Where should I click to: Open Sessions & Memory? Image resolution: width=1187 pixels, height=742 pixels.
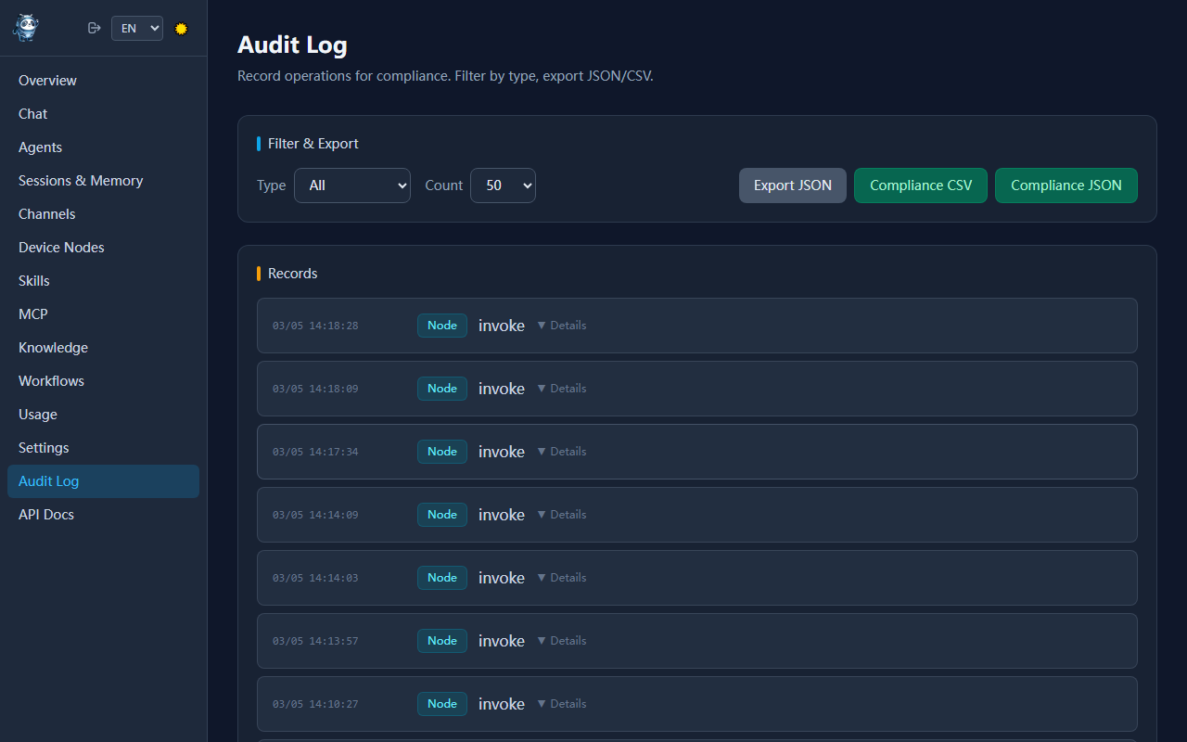pos(103,181)
